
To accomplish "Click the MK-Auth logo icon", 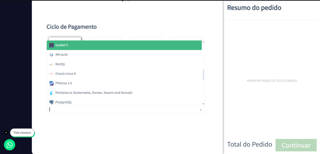I will 52,55.
